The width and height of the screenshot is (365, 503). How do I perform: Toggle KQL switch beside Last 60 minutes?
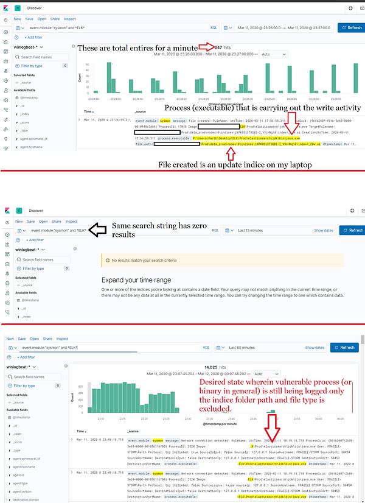tap(206, 348)
